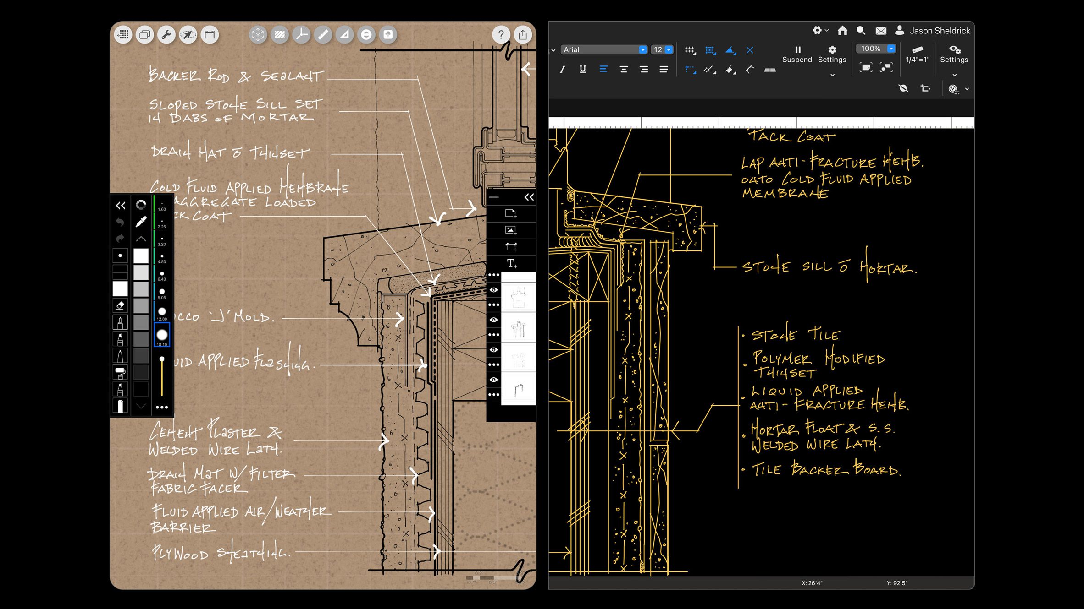The height and width of the screenshot is (609, 1084).
Task: Open the help question mark button
Action: click(x=501, y=35)
